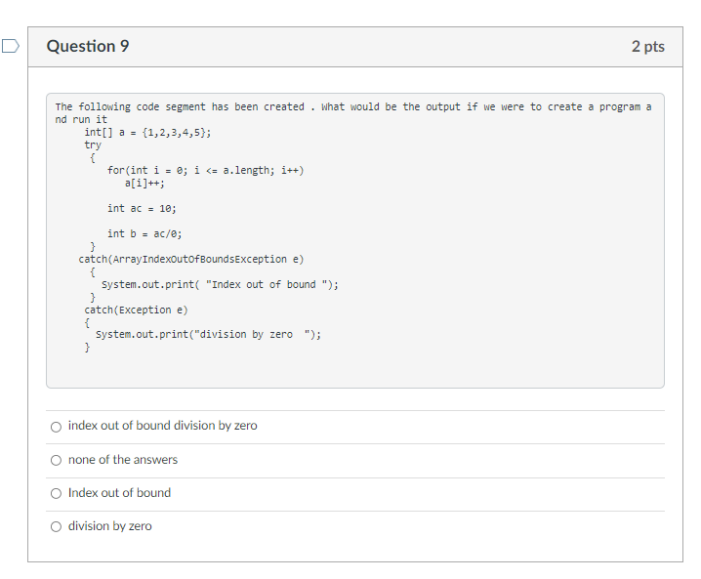This screenshot has width=701, height=579.
Task: Pick the 'division by zero' radio button
Action: pyautogui.click(x=56, y=526)
